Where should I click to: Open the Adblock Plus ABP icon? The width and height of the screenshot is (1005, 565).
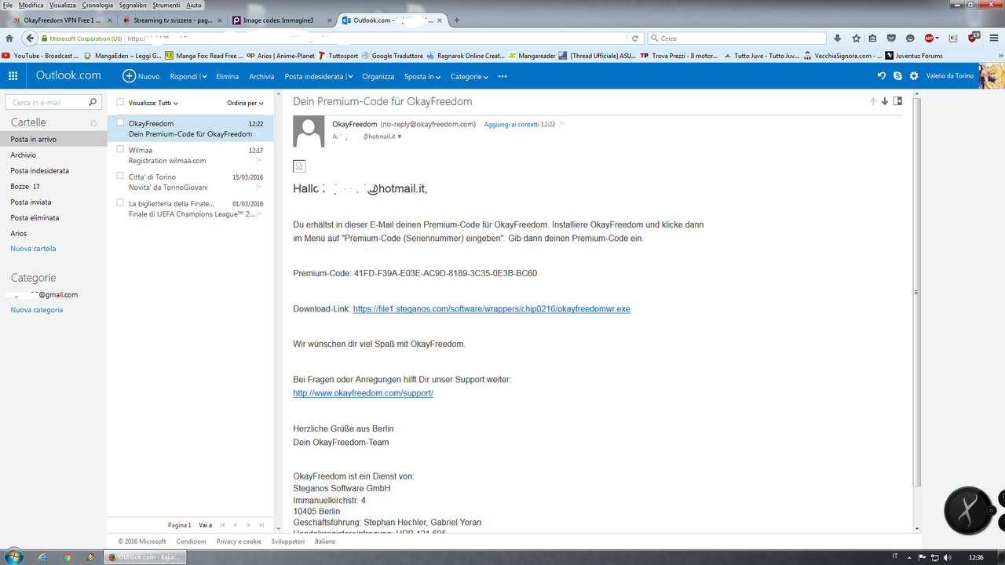pyautogui.click(x=931, y=38)
